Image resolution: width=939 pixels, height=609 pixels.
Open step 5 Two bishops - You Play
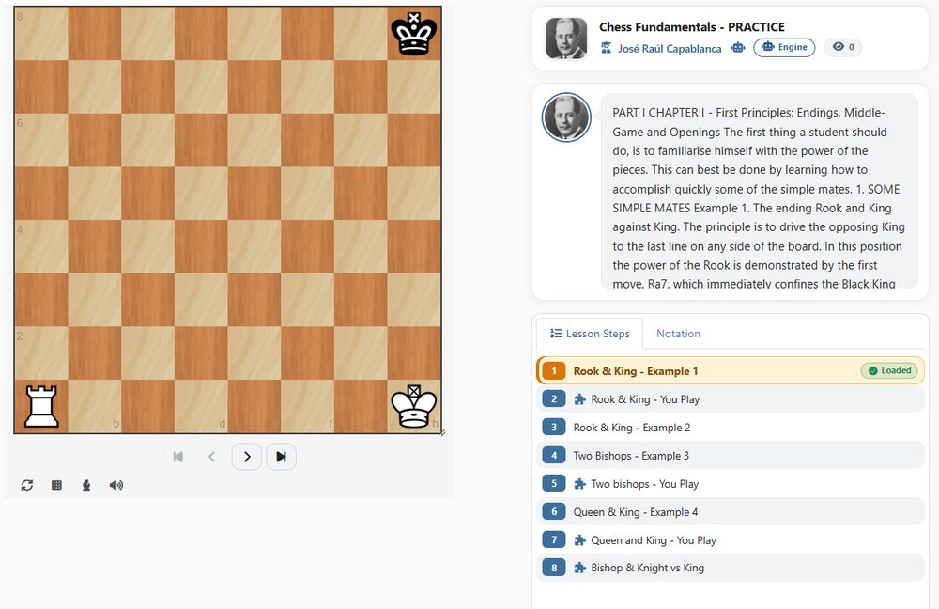[x=731, y=484]
